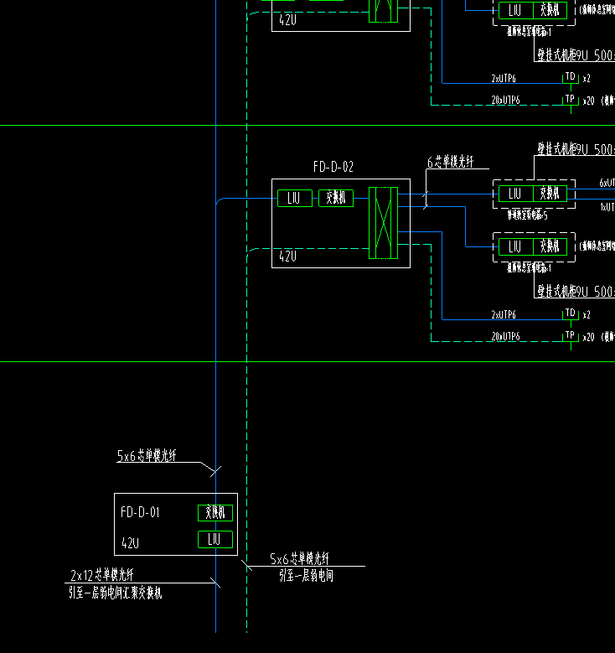Image resolution: width=615 pixels, height=653 pixels.
Task: Select the 42U text inside cabinet FD-D-02
Action: (287, 257)
